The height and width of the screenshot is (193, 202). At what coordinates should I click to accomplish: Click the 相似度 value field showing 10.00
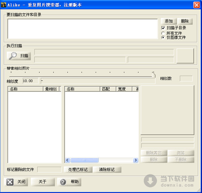coord(31,81)
